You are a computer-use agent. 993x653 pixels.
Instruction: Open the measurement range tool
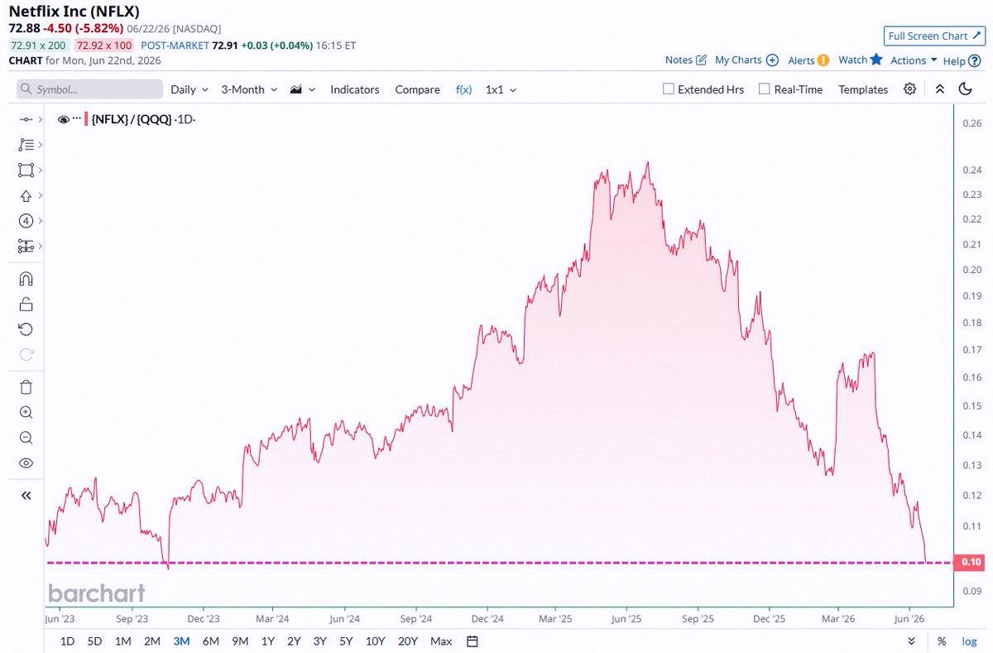(26, 247)
